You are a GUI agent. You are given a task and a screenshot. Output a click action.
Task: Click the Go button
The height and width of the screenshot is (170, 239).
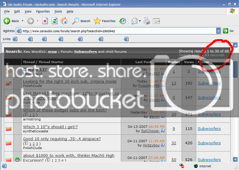click(x=228, y=31)
